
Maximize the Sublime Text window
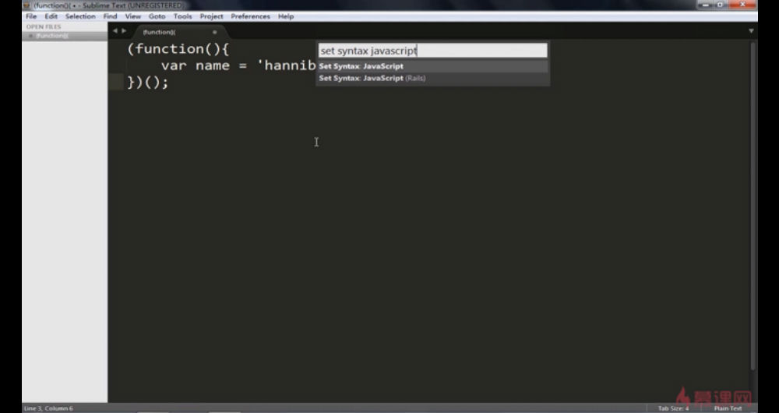tap(721, 5)
